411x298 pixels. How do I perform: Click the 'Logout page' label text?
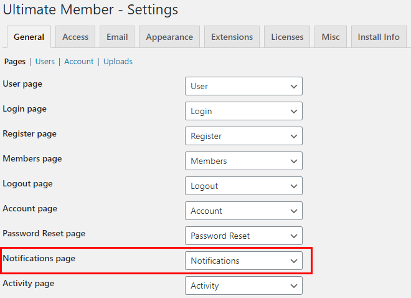pos(27,184)
